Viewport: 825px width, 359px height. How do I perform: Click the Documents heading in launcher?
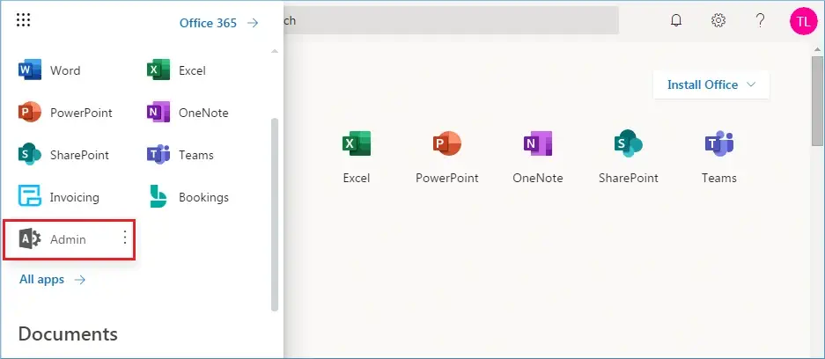68,333
